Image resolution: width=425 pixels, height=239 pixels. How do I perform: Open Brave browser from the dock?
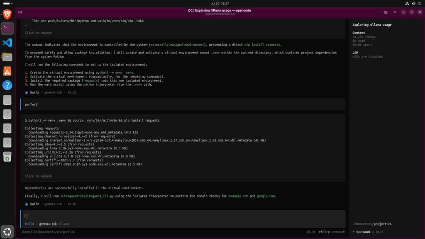point(7,14)
